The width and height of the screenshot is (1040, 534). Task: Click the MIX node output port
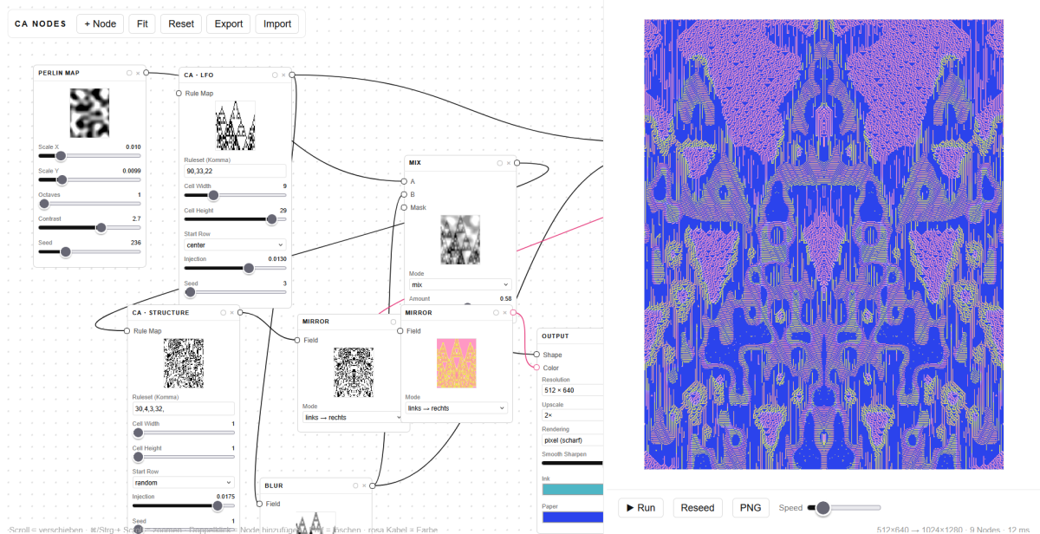pos(517,163)
